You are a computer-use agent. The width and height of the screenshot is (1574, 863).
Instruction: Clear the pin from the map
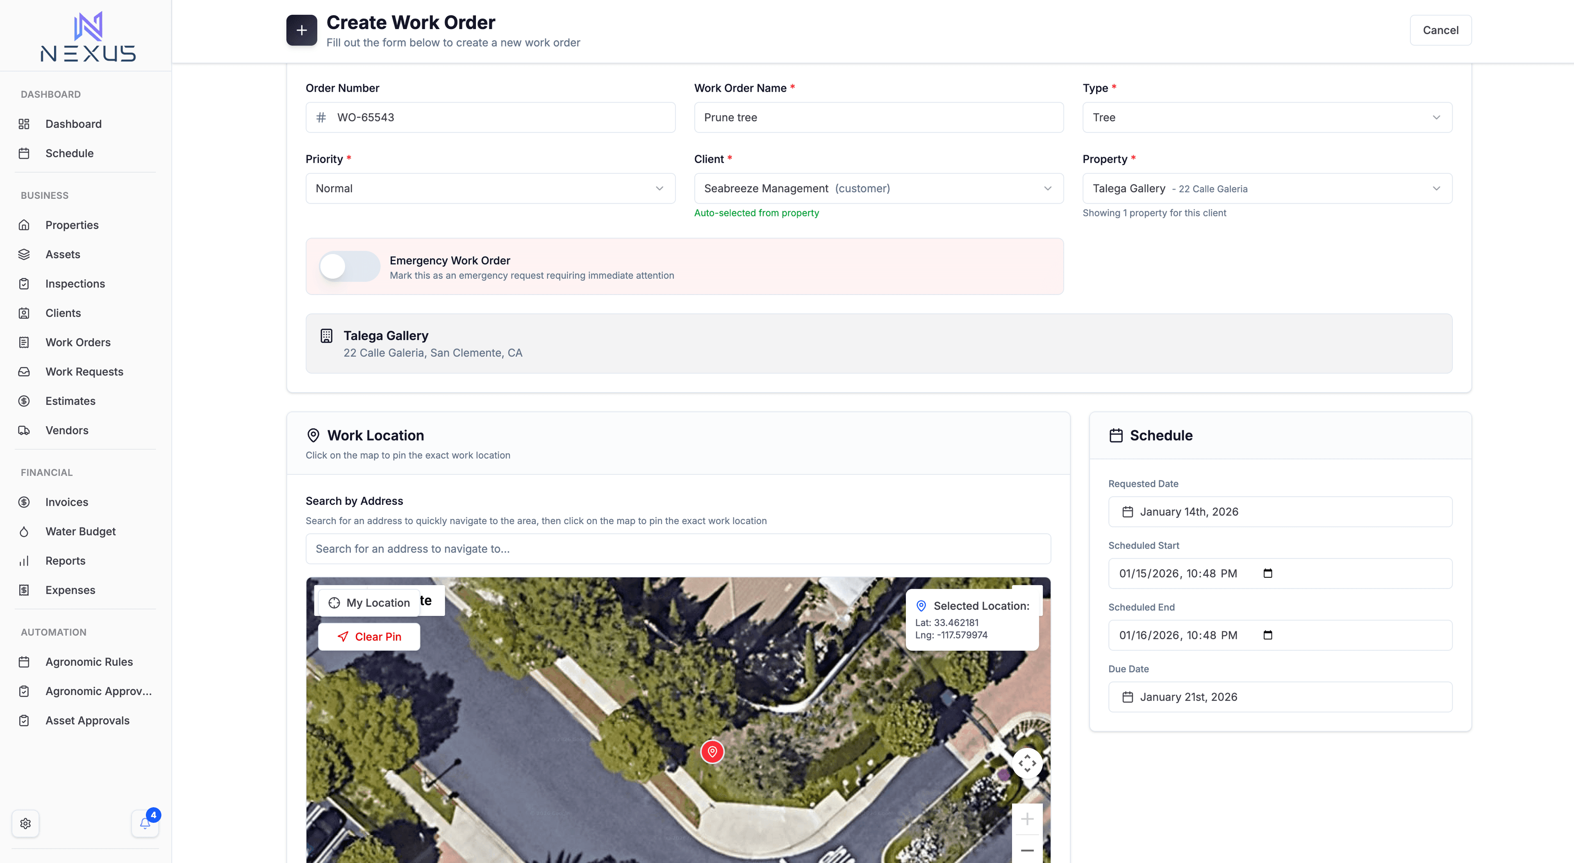(x=369, y=636)
